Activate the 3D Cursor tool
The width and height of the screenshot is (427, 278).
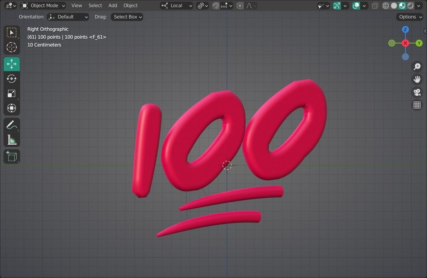tap(12, 47)
